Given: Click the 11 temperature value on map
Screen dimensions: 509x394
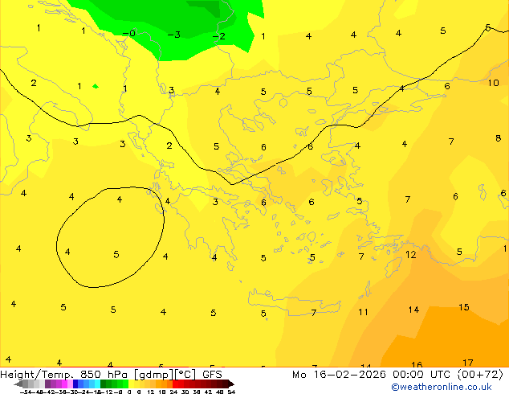Looking at the screenshot, I should [x=363, y=312].
